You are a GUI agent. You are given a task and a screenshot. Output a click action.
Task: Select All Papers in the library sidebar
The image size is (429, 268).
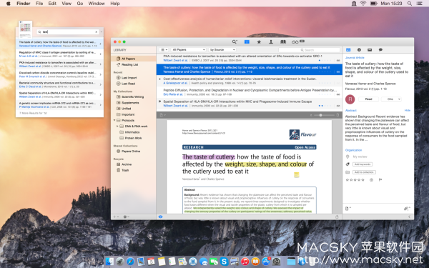coord(134,59)
